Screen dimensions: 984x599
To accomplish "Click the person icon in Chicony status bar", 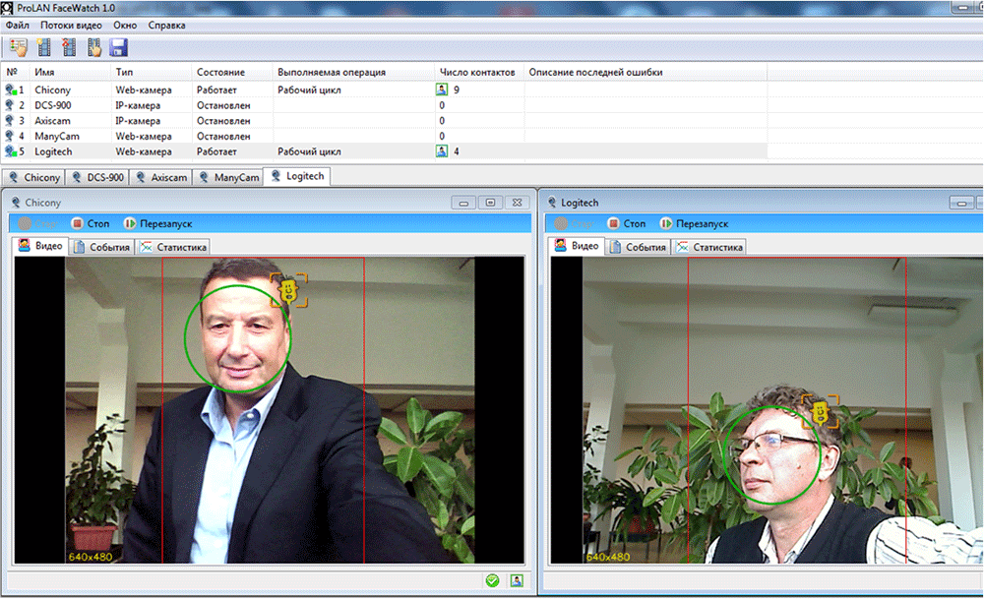I will [x=516, y=580].
